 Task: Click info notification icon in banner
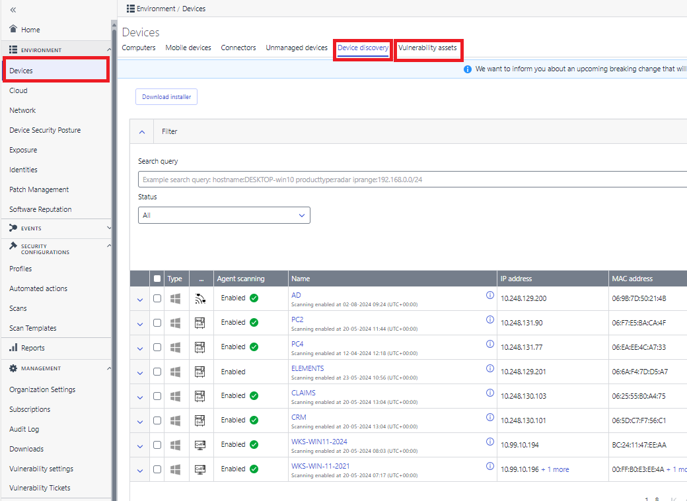click(x=468, y=69)
